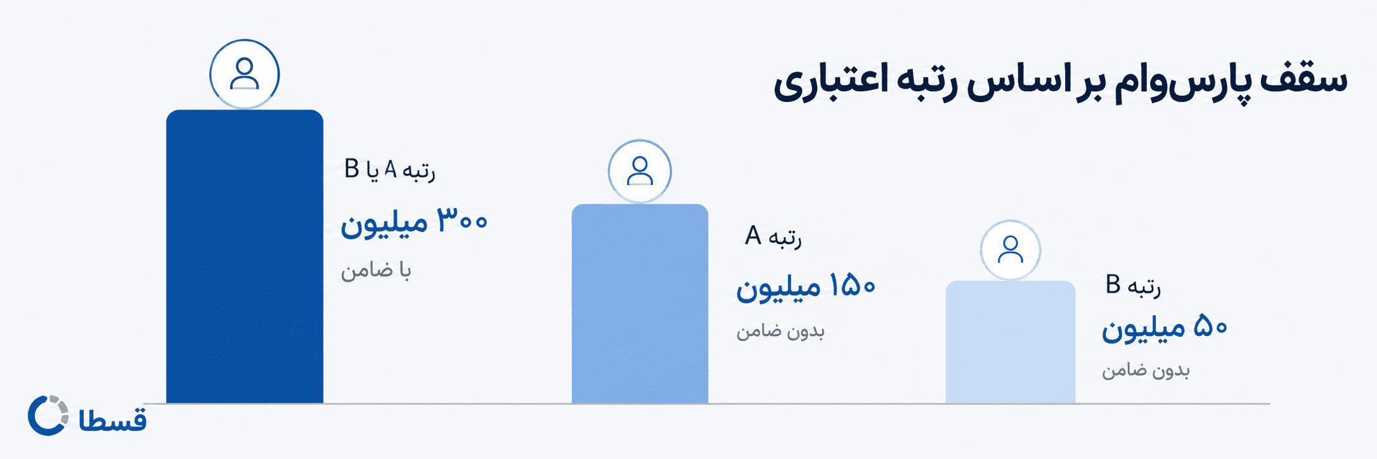
Task: Click the رتبه B label beside the light bar
Action: (1133, 285)
